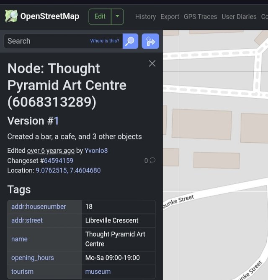
Task: Close the node details panel
Action: click(x=152, y=63)
